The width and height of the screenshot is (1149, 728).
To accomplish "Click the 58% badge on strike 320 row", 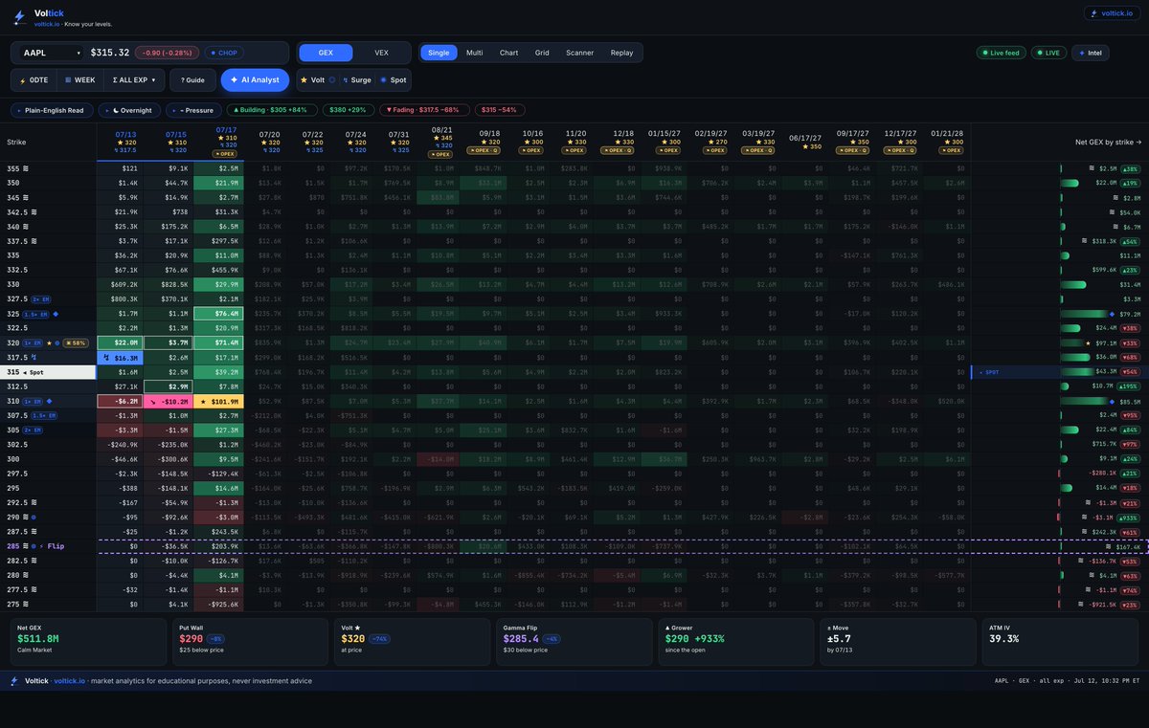I will 75,342.
